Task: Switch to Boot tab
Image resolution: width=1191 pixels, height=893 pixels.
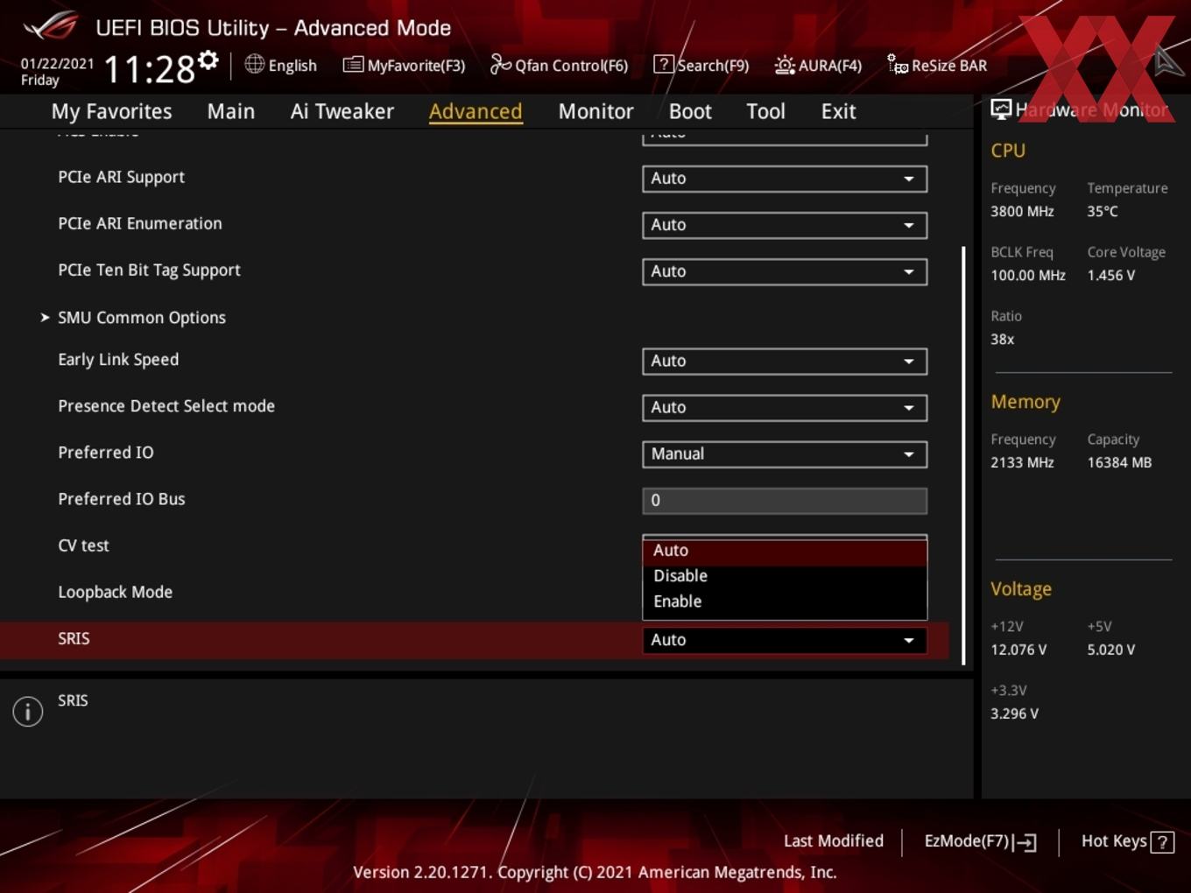Action: 690,111
